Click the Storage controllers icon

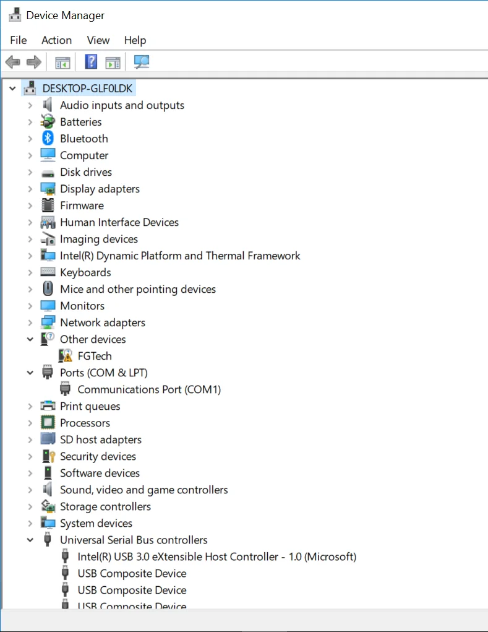point(48,506)
